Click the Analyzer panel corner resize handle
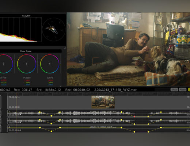 (65, 48)
